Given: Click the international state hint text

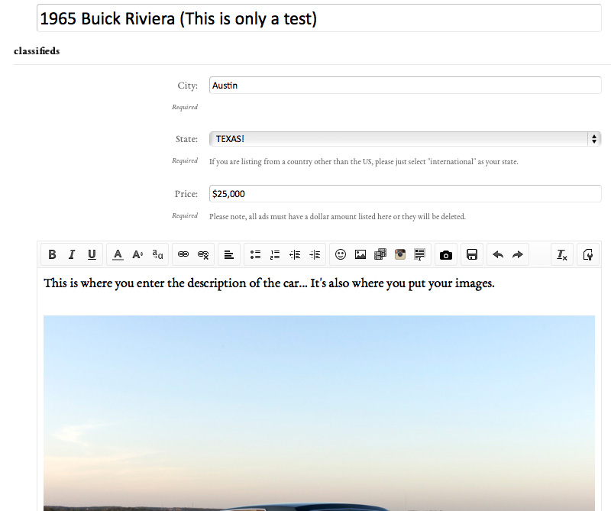Looking at the screenshot, I should (364, 162).
